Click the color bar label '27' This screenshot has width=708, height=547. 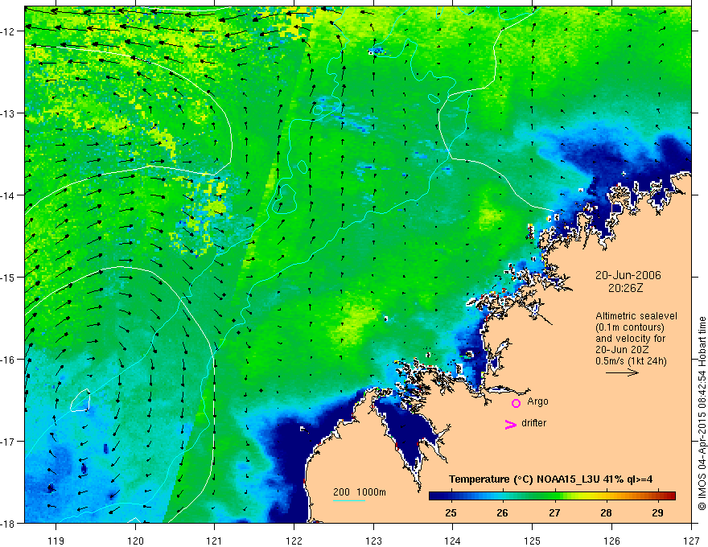[554, 513]
